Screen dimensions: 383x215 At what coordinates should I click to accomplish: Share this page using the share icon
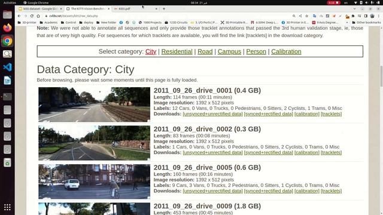tap(300, 16)
